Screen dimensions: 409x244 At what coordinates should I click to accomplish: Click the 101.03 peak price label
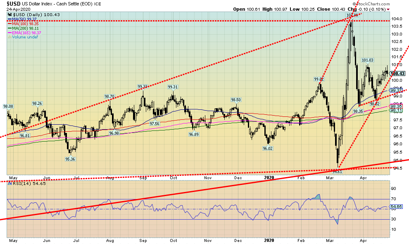point(367,60)
